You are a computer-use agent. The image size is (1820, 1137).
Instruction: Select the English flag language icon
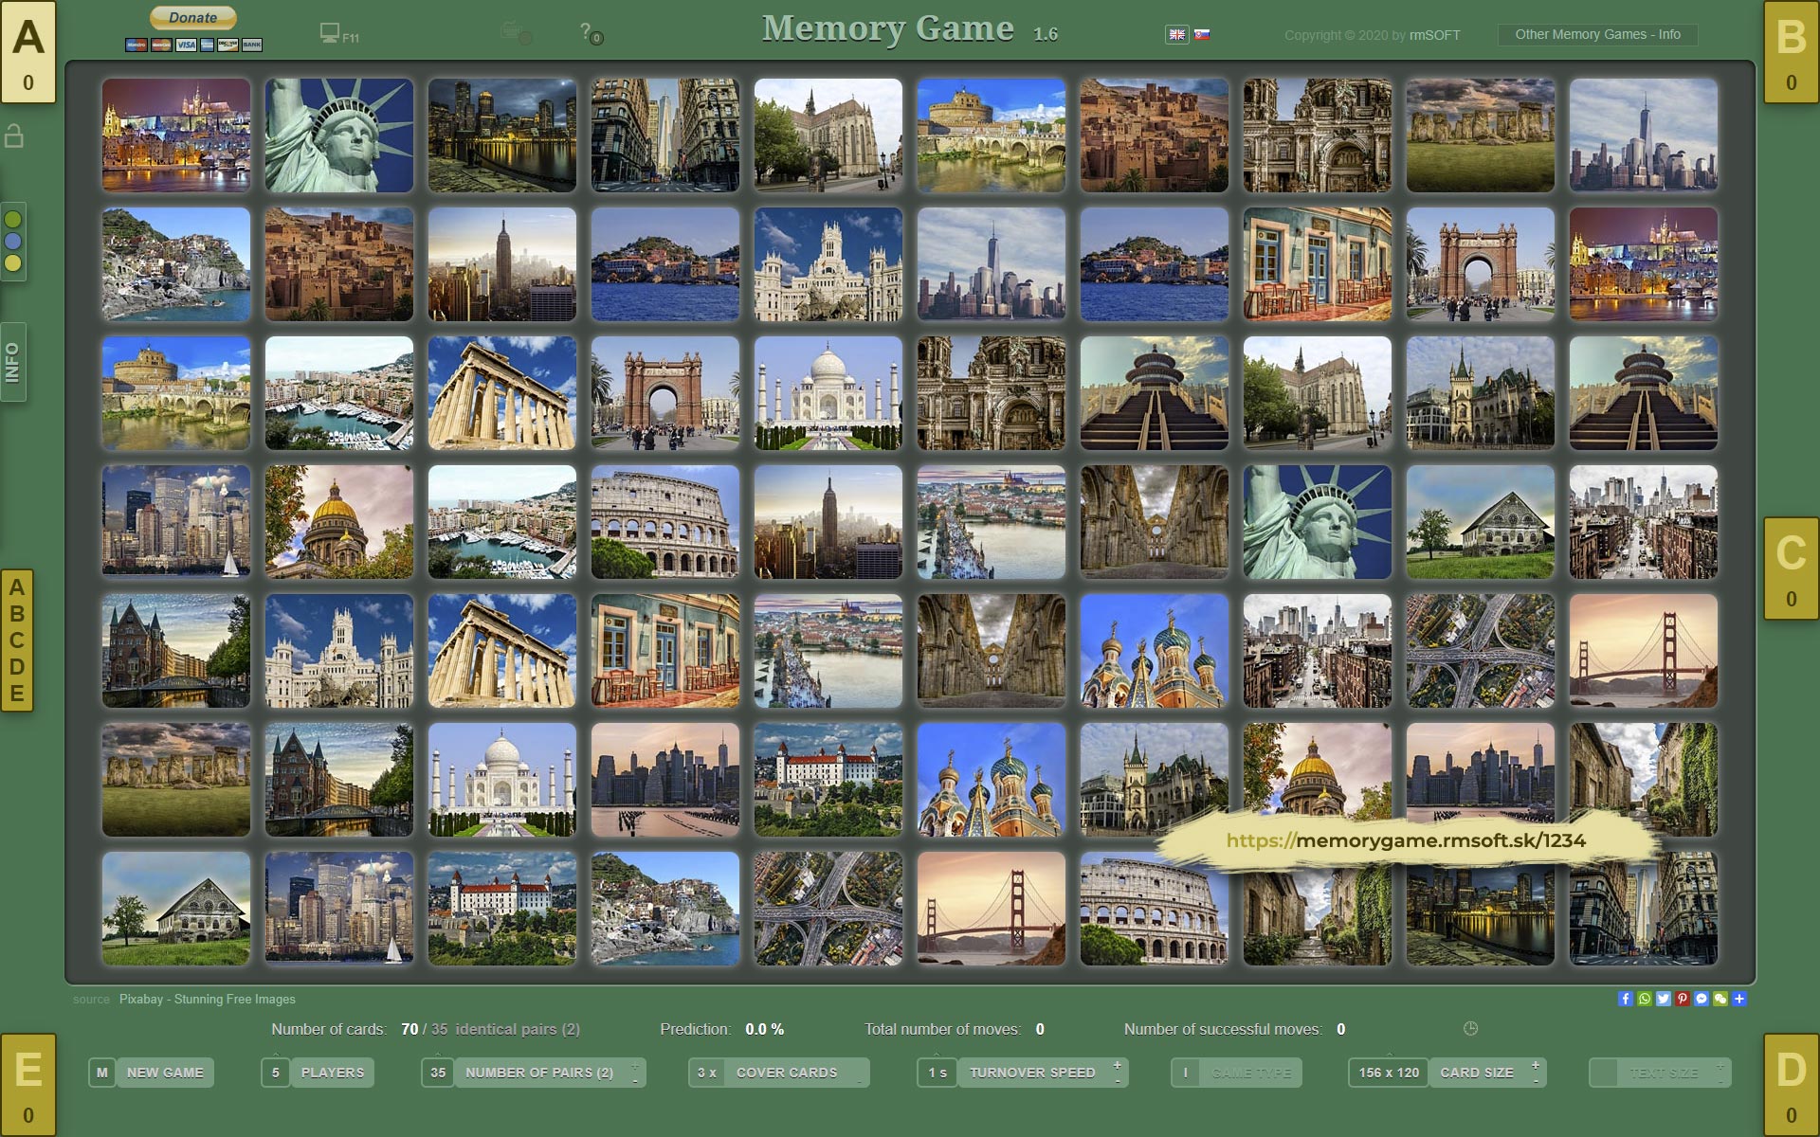(1176, 34)
